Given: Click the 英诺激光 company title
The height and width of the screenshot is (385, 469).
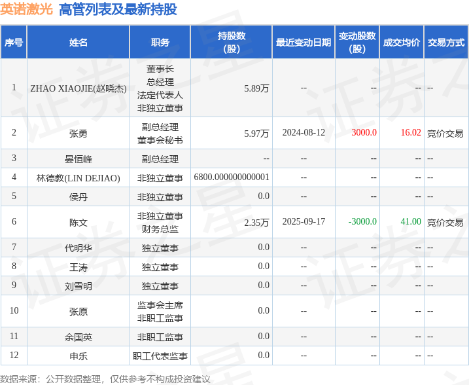Looking at the screenshot, I should 26,10.
